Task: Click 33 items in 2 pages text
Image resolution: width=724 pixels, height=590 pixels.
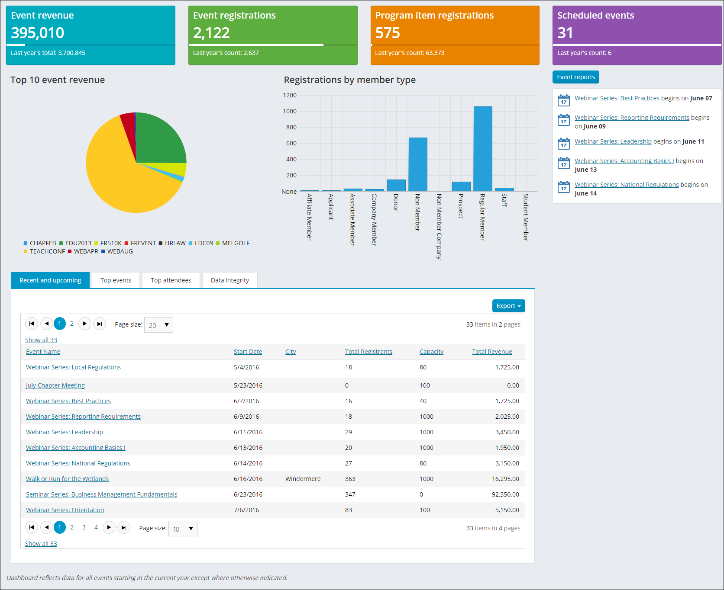Action: coord(493,324)
